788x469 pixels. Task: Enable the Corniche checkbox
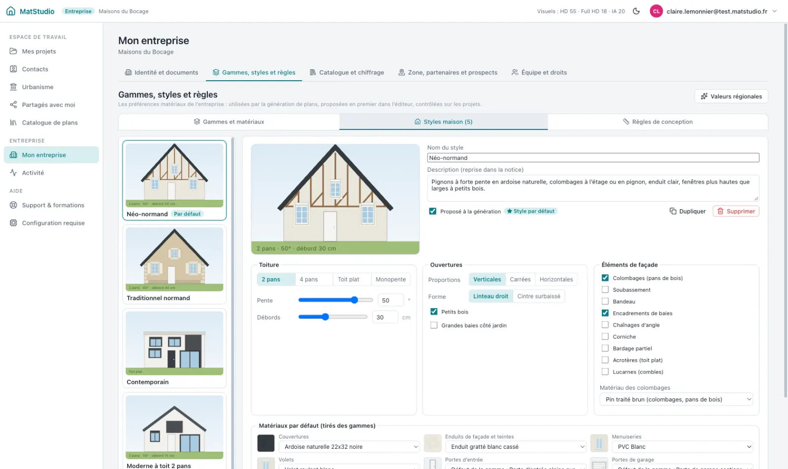click(x=605, y=337)
